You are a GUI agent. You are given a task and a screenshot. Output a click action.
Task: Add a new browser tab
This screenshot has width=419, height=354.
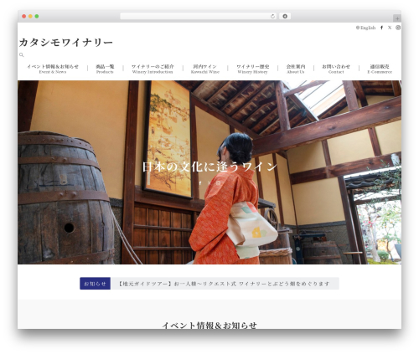pyautogui.click(x=397, y=18)
